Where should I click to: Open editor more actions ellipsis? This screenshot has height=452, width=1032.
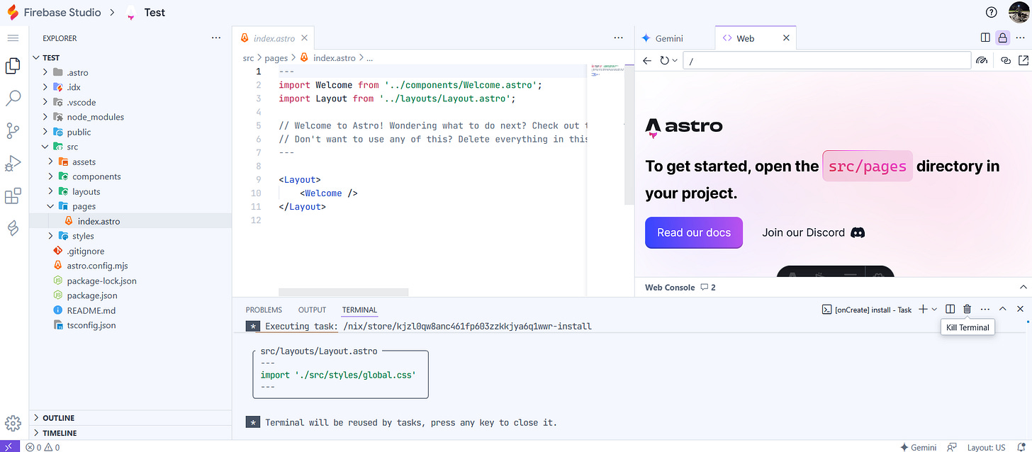pyautogui.click(x=618, y=38)
